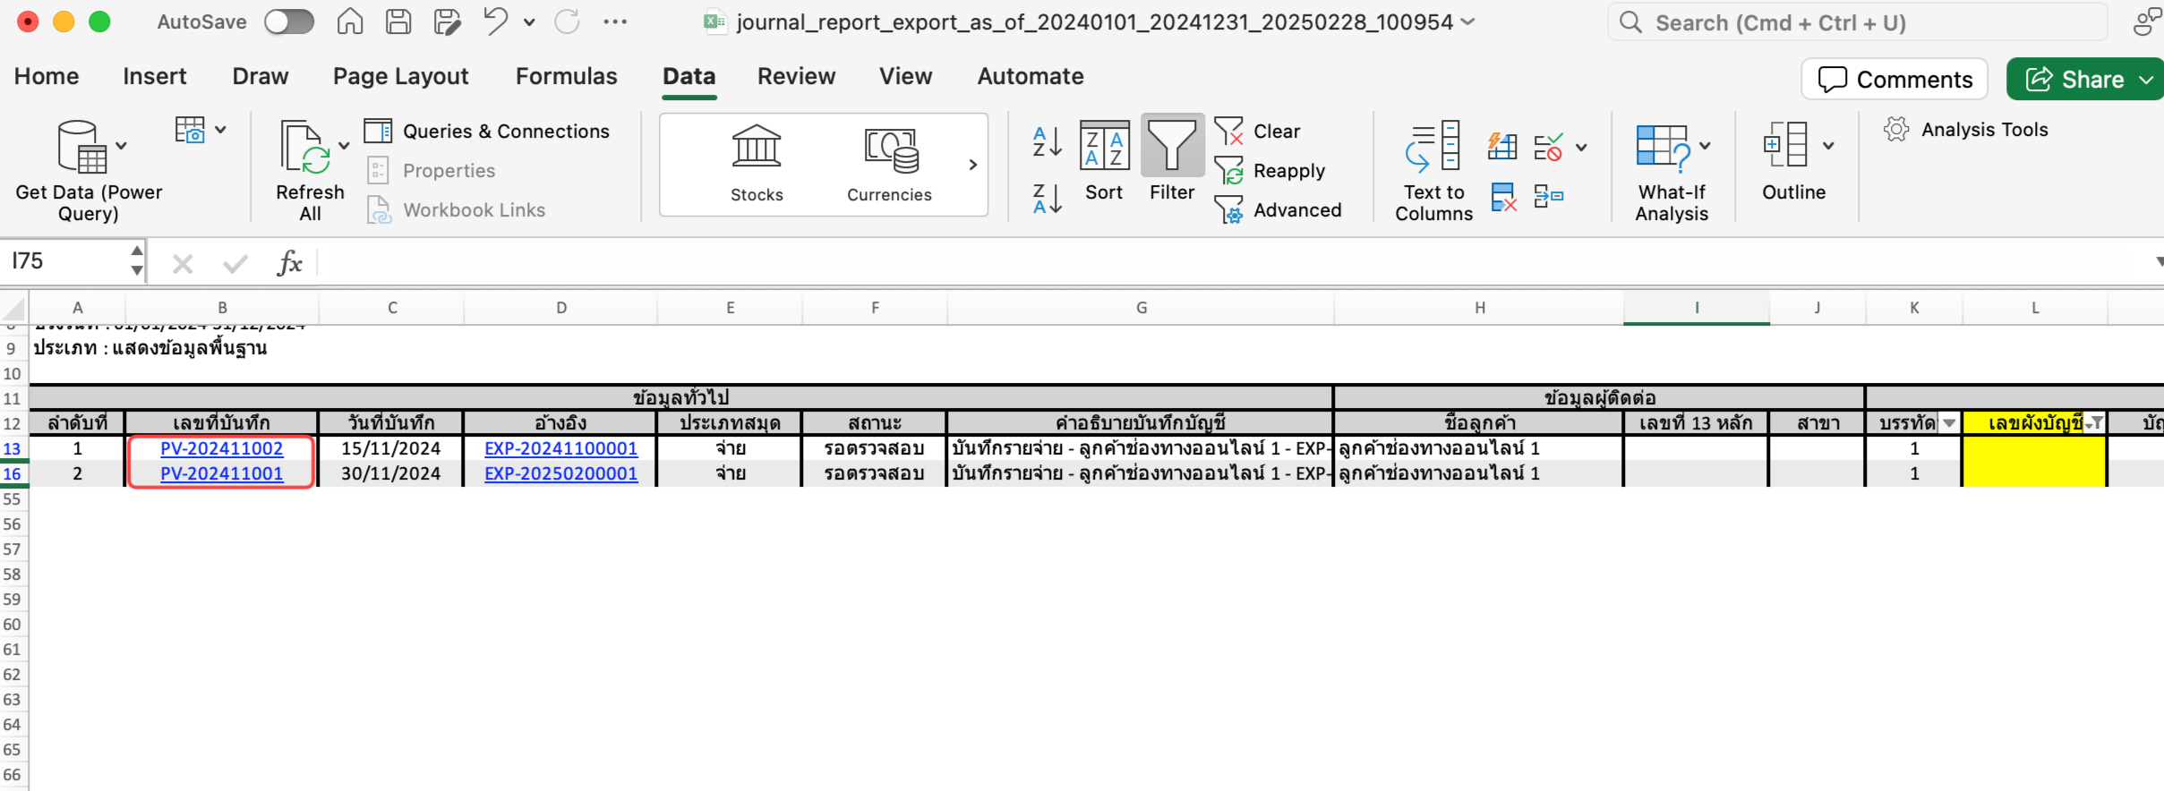The height and width of the screenshot is (791, 2164).
Task: Open the View tab
Action: click(x=906, y=77)
